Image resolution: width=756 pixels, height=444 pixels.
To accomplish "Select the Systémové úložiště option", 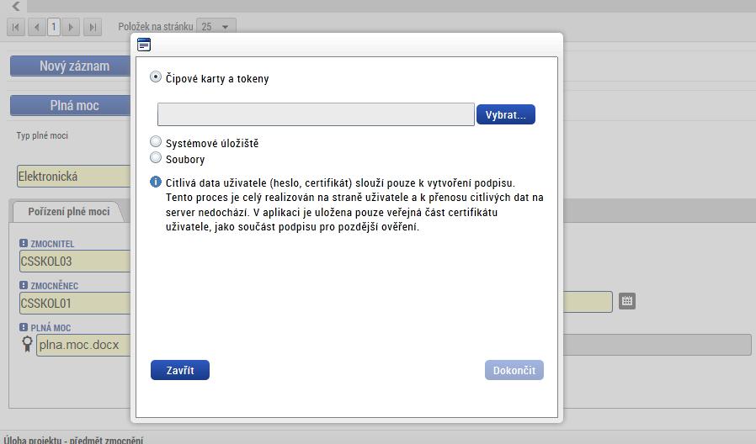I will pos(155,141).
